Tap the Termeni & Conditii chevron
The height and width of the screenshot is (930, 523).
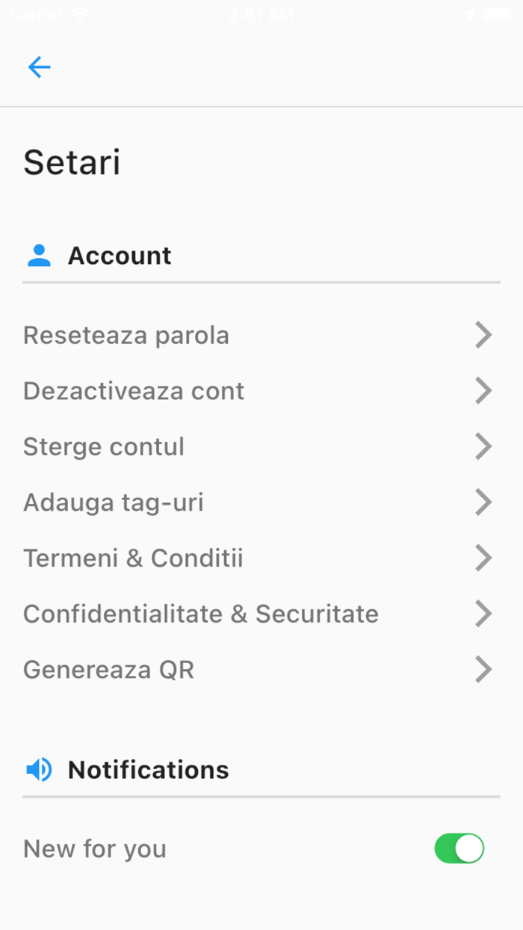click(483, 558)
